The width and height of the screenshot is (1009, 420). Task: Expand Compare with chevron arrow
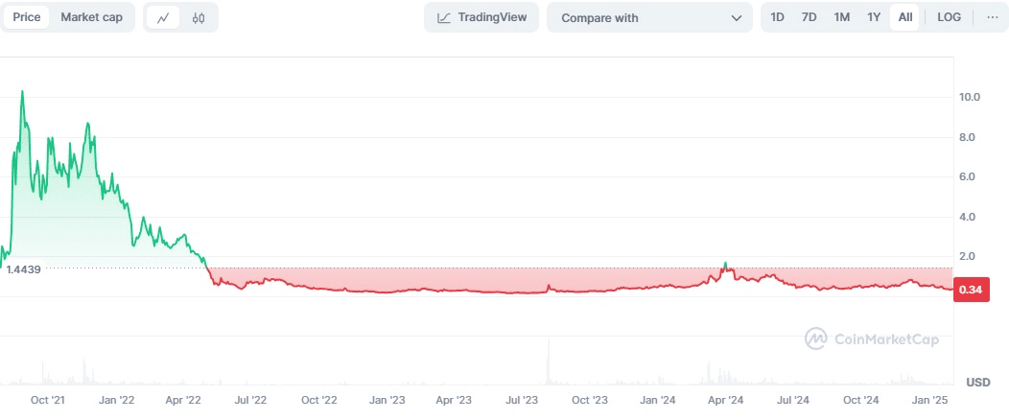[736, 17]
